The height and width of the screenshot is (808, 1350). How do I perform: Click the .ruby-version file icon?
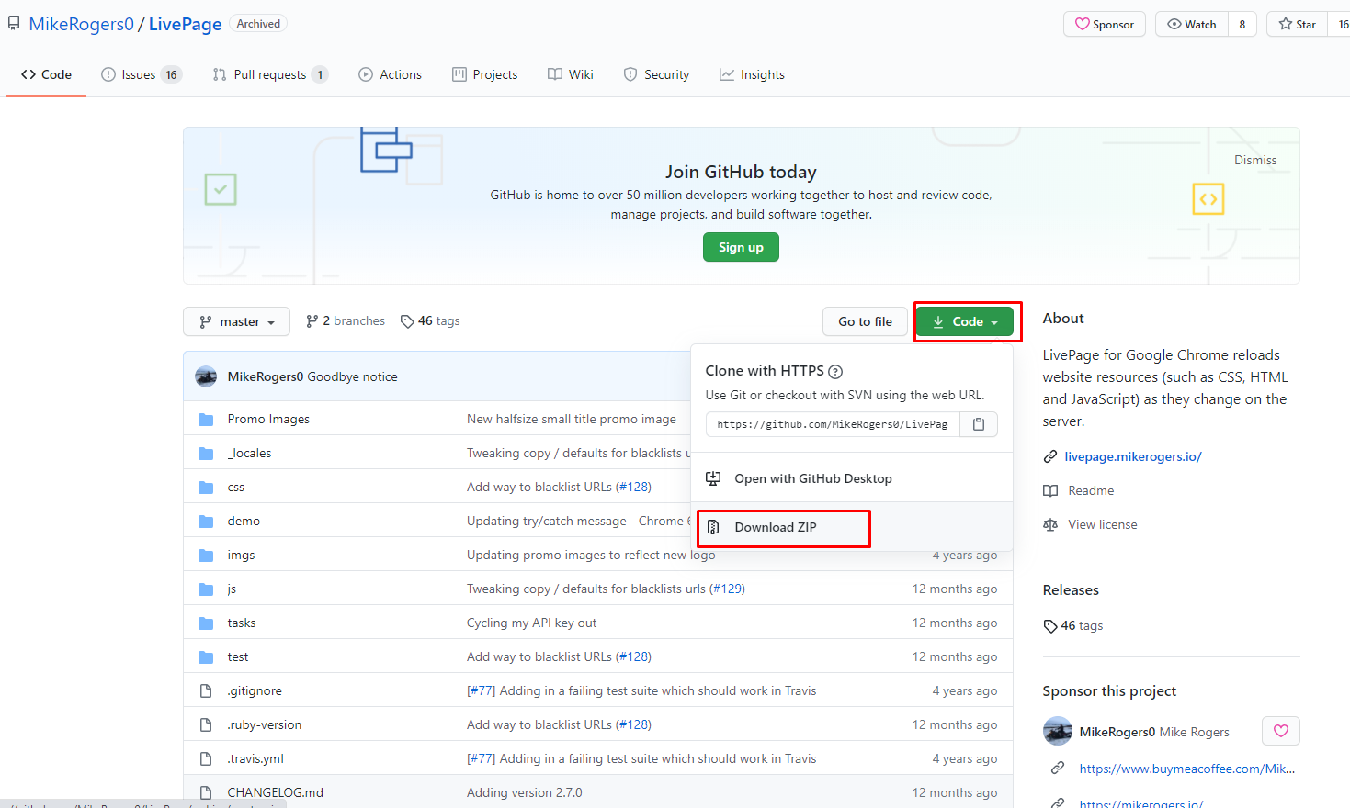point(206,725)
